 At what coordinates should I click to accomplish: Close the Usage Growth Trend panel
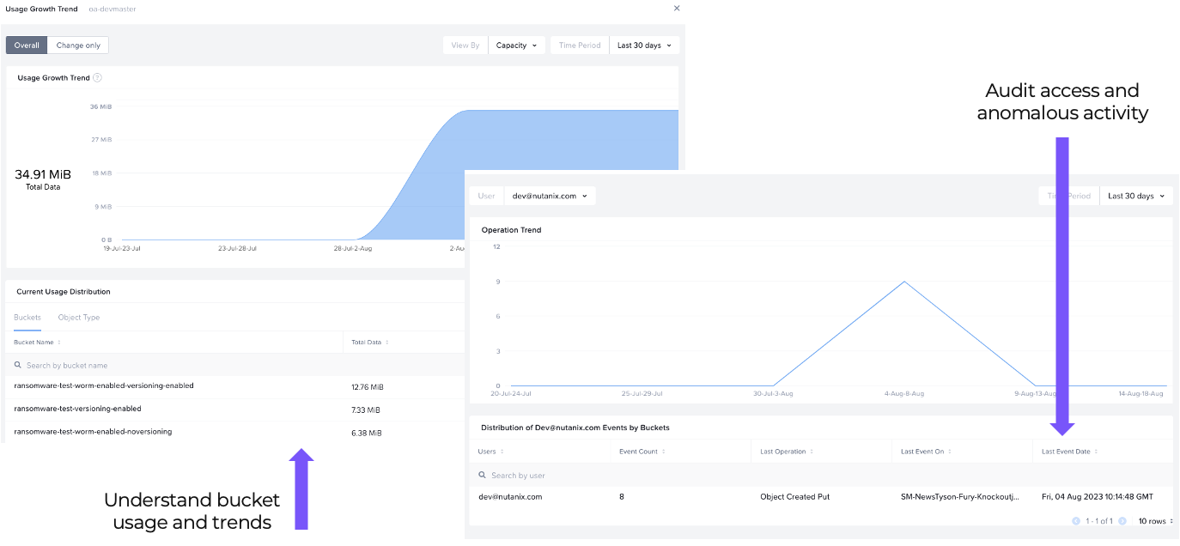(x=677, y=9)
